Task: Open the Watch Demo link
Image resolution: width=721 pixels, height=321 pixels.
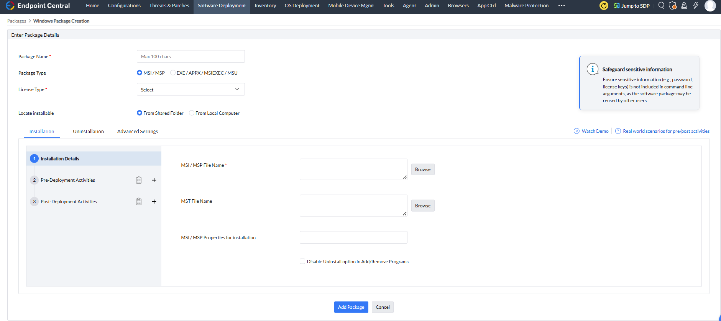Action: click(x=595, y=131)
